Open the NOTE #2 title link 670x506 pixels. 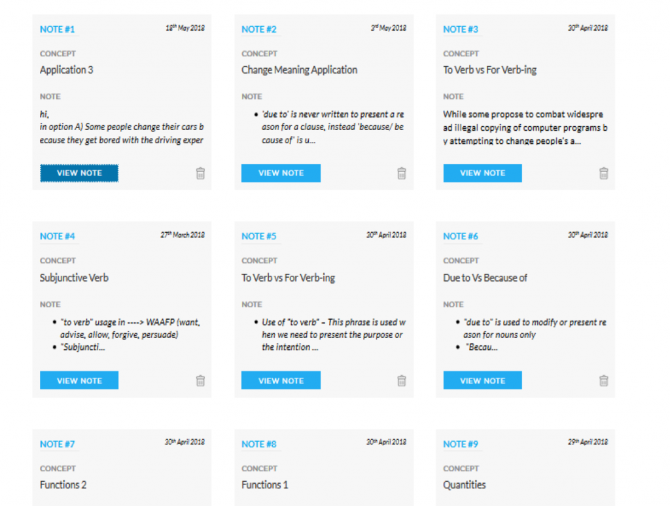259,29
